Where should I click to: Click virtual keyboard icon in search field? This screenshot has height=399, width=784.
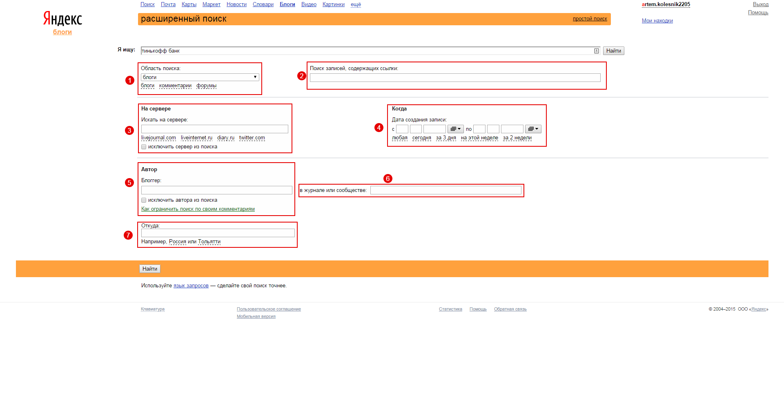[596, 51]
